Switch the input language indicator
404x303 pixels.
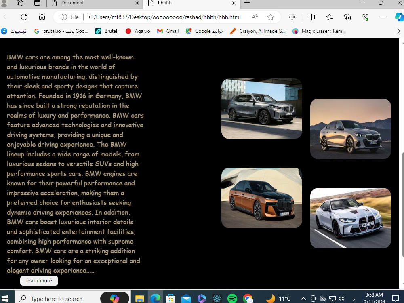tap(354, 299)
